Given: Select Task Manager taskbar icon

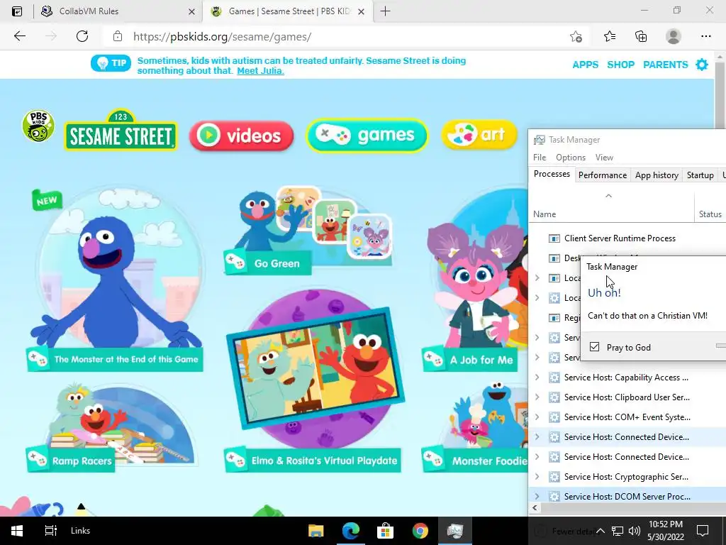Looking at the screenshot, I should coord(454,531).
